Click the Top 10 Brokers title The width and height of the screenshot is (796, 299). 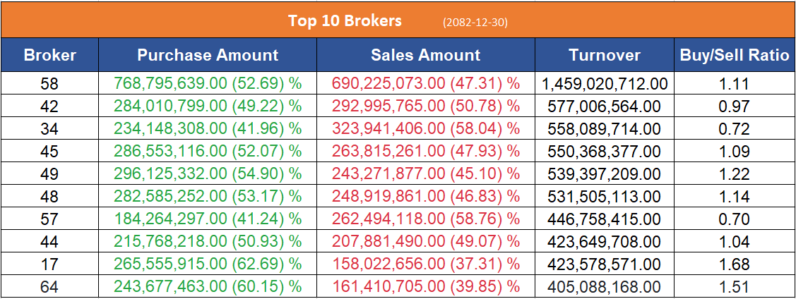tap(345, 20)
